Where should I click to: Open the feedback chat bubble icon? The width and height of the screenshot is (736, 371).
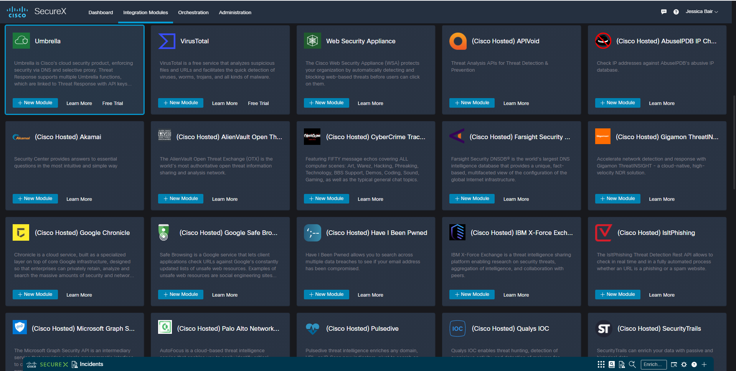click(x=664, y=12)
